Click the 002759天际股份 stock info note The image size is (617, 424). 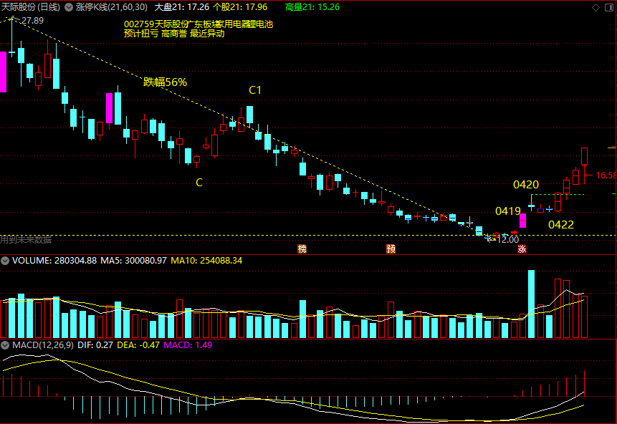tap(199, 24)
